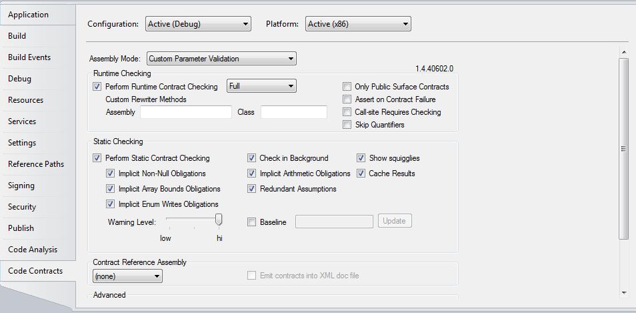Image resolution: width=636 pixels, height=313 pixels.
Task: Expand the Contract Reference Assembly dropdown
Action: point(127,276)
